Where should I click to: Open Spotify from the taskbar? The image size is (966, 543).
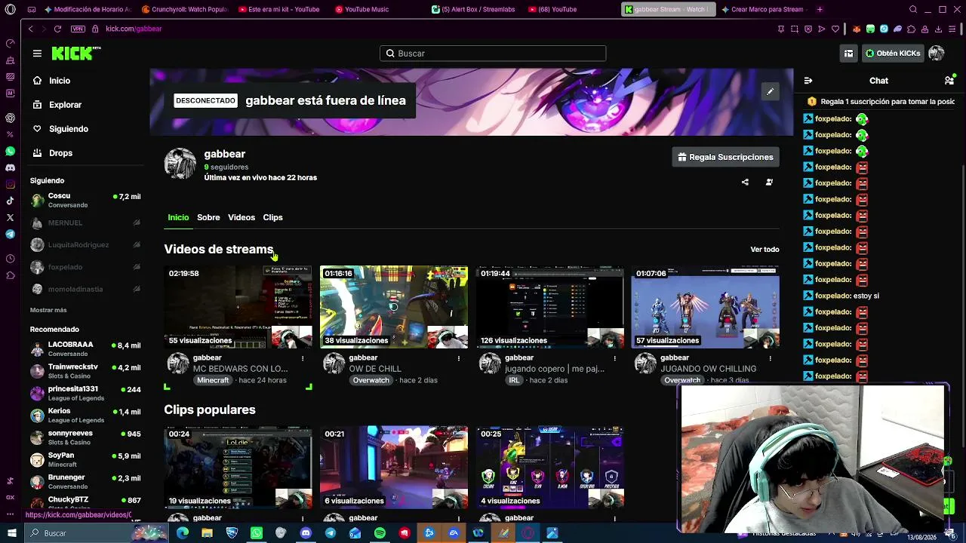[380, 533]
